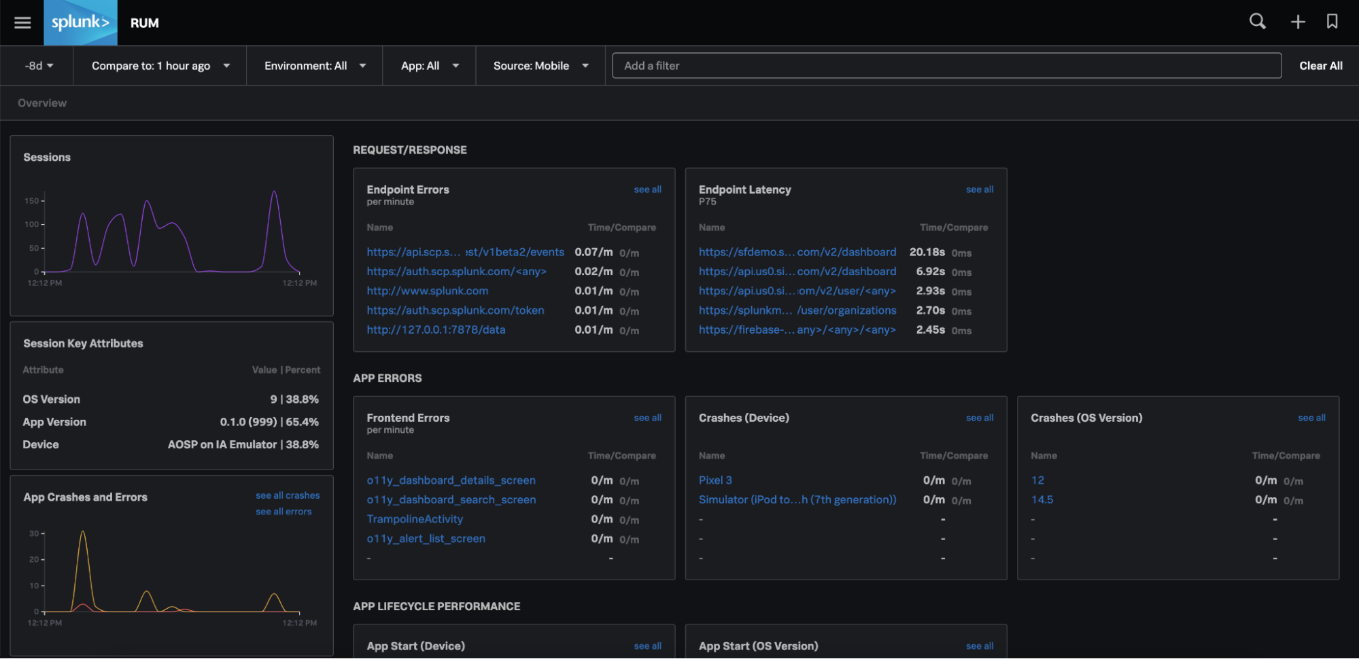
Task: Open the firebase endpoint latency link
Action: pyautogui.click(x=797, y=329)
